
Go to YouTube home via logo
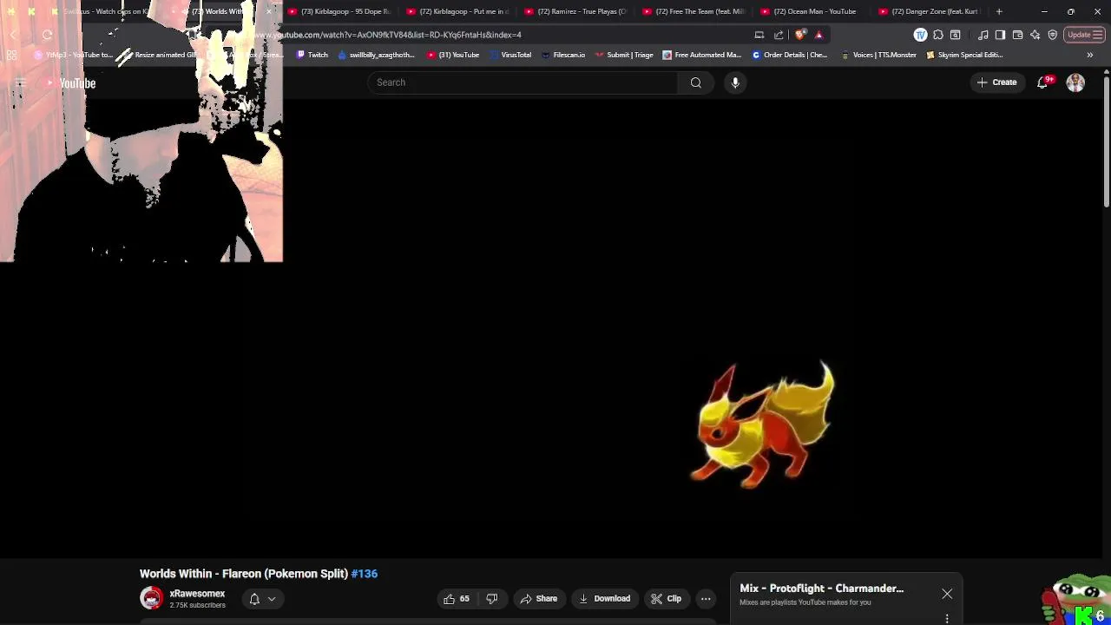coord(70,83)
